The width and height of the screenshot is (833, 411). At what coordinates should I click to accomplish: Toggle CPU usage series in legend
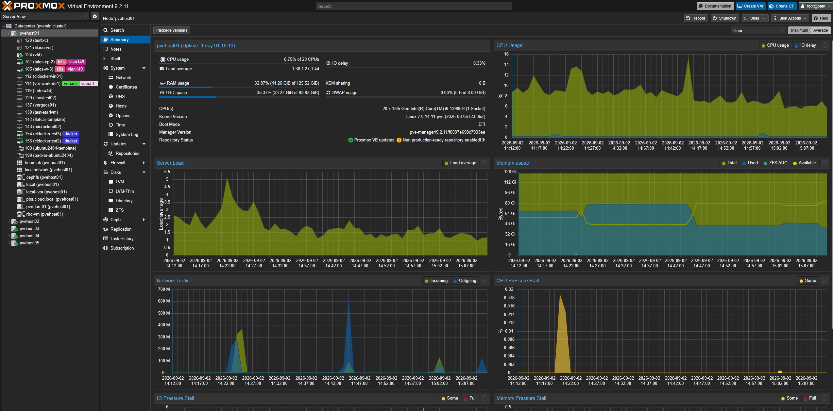pyautogui.click(x=775, y=45)
